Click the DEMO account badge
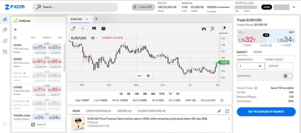The height and width of the screenshot is (133, 301). (267, 7)
